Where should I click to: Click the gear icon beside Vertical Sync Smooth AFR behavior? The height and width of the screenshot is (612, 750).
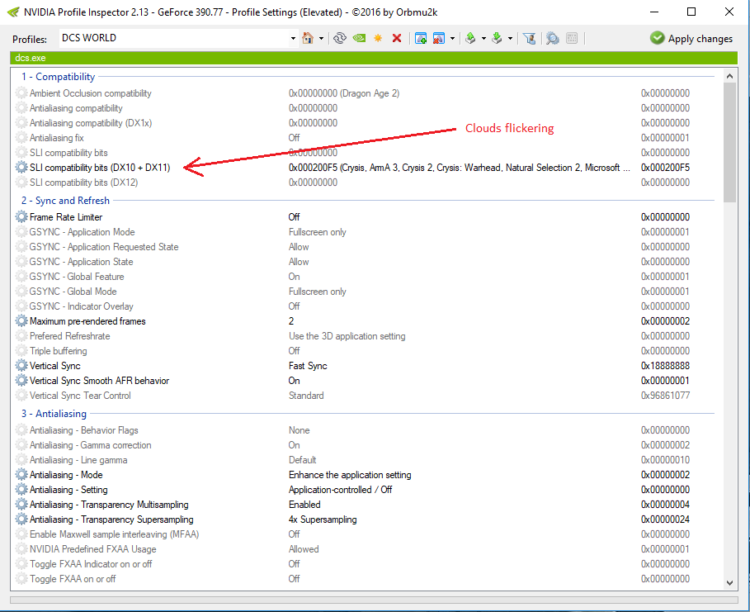tap(21, 380)
